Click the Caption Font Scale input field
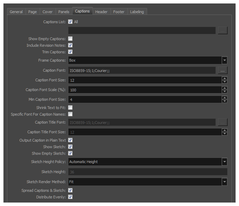 145,90
